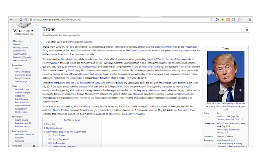Click the orange extension icon
This screenshot has width=261, height=163.
(228, 20)
